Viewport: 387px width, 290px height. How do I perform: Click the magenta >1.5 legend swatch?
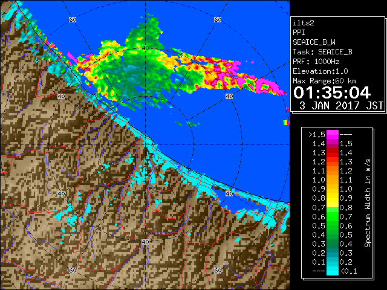point(332,135)
